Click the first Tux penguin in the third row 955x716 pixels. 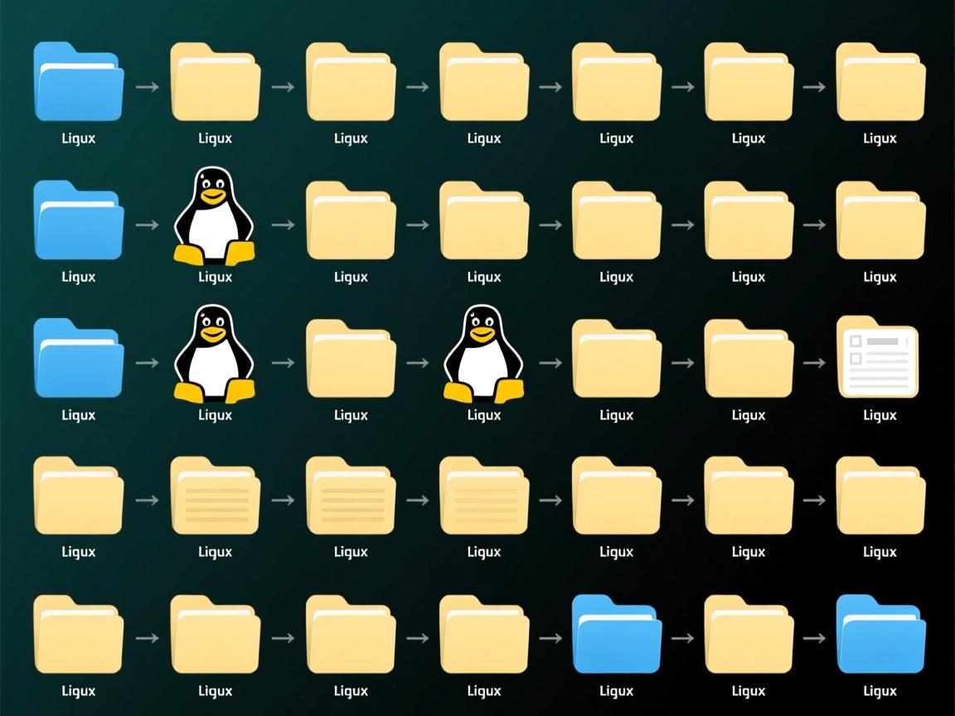coord(215,356)
